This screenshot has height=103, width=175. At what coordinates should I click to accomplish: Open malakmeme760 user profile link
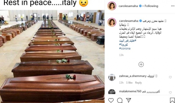130,91
